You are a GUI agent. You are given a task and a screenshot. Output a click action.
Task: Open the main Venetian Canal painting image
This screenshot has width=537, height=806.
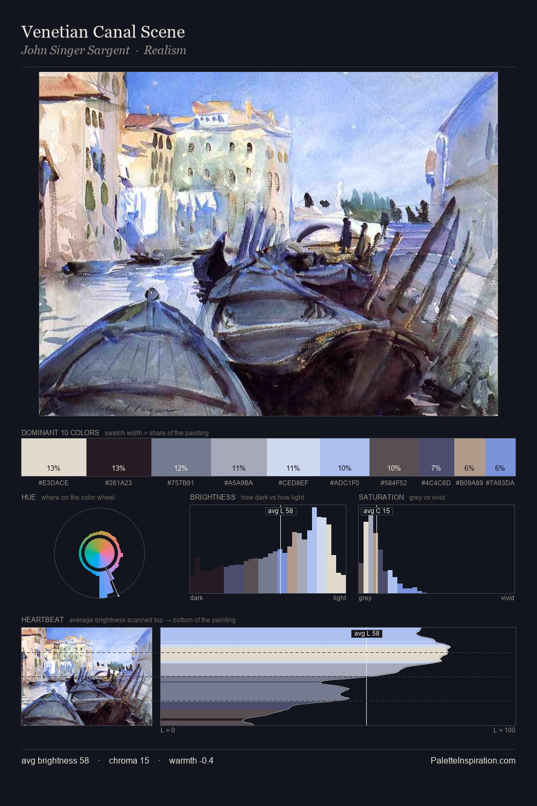click(x=268, y=244)
